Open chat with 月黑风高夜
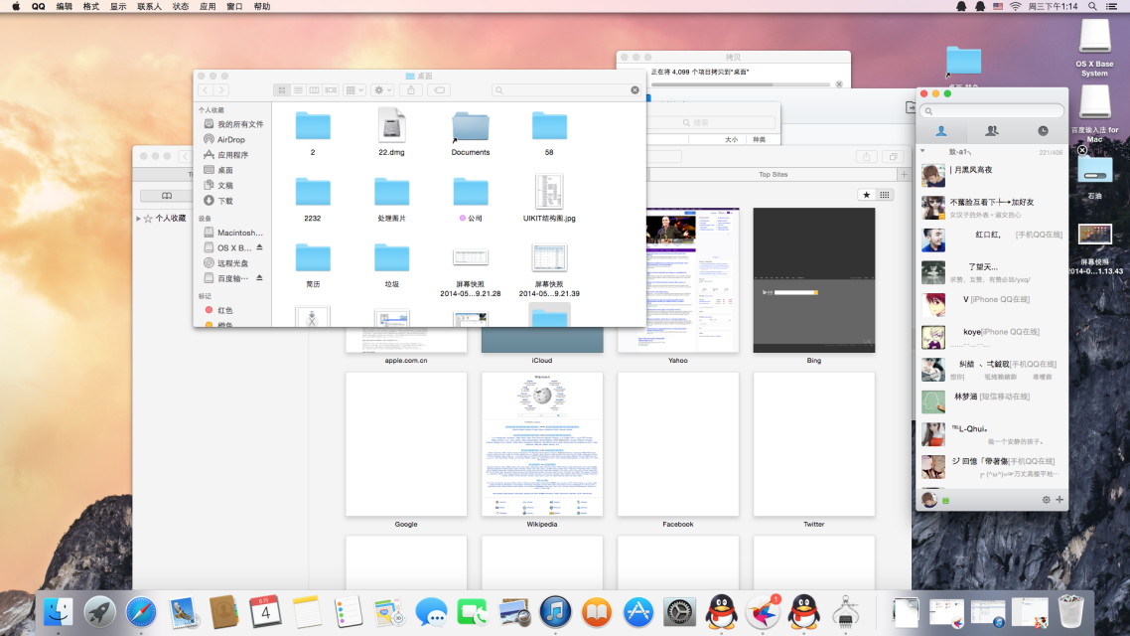Screen dimensions: 1130x636 click(992, 175)
